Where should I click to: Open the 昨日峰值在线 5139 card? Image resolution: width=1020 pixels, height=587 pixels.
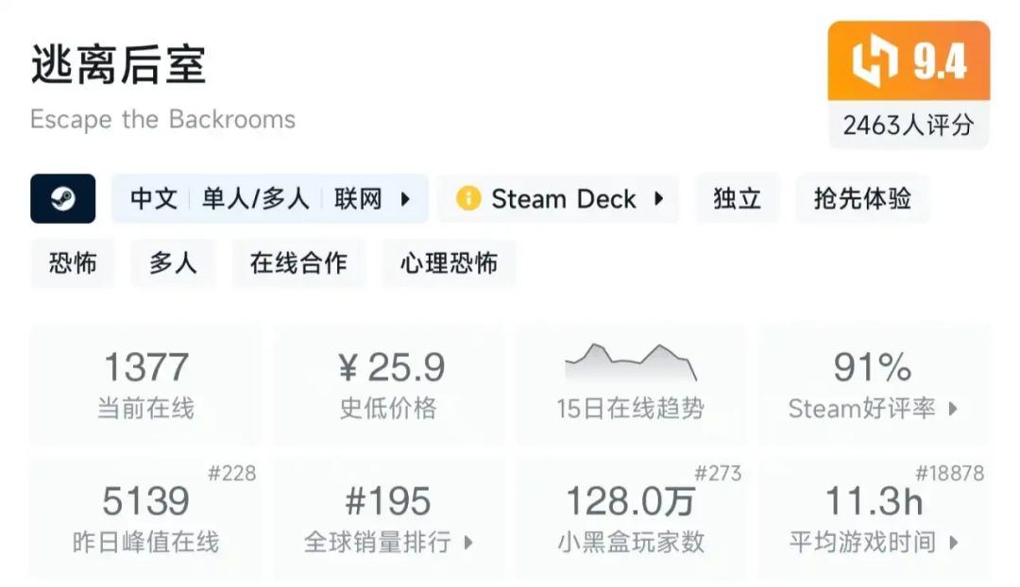[145, 517]
